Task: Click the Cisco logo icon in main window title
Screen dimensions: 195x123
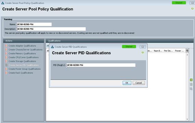Action: coord(3,3)
